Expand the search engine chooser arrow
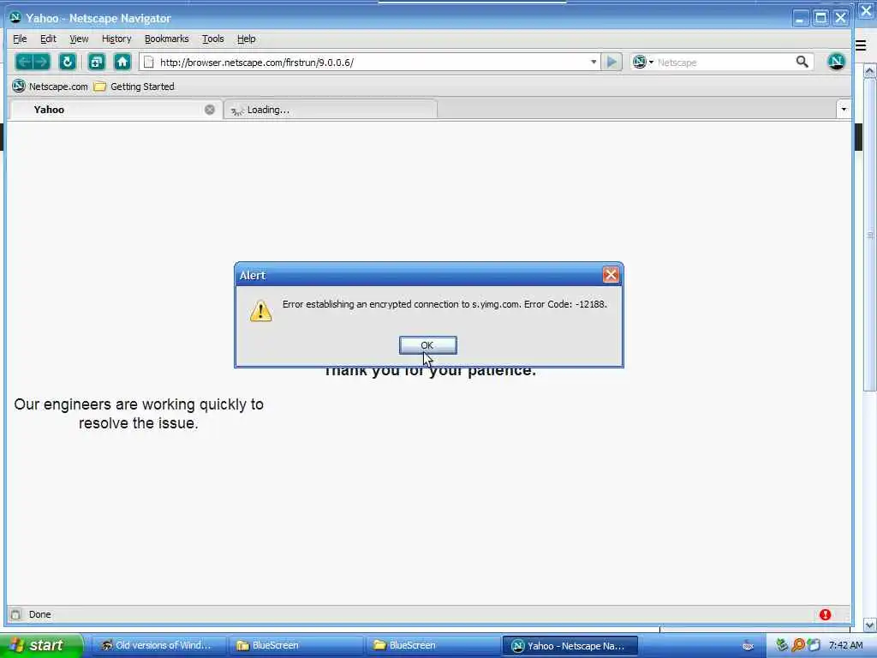 point(651,62)
